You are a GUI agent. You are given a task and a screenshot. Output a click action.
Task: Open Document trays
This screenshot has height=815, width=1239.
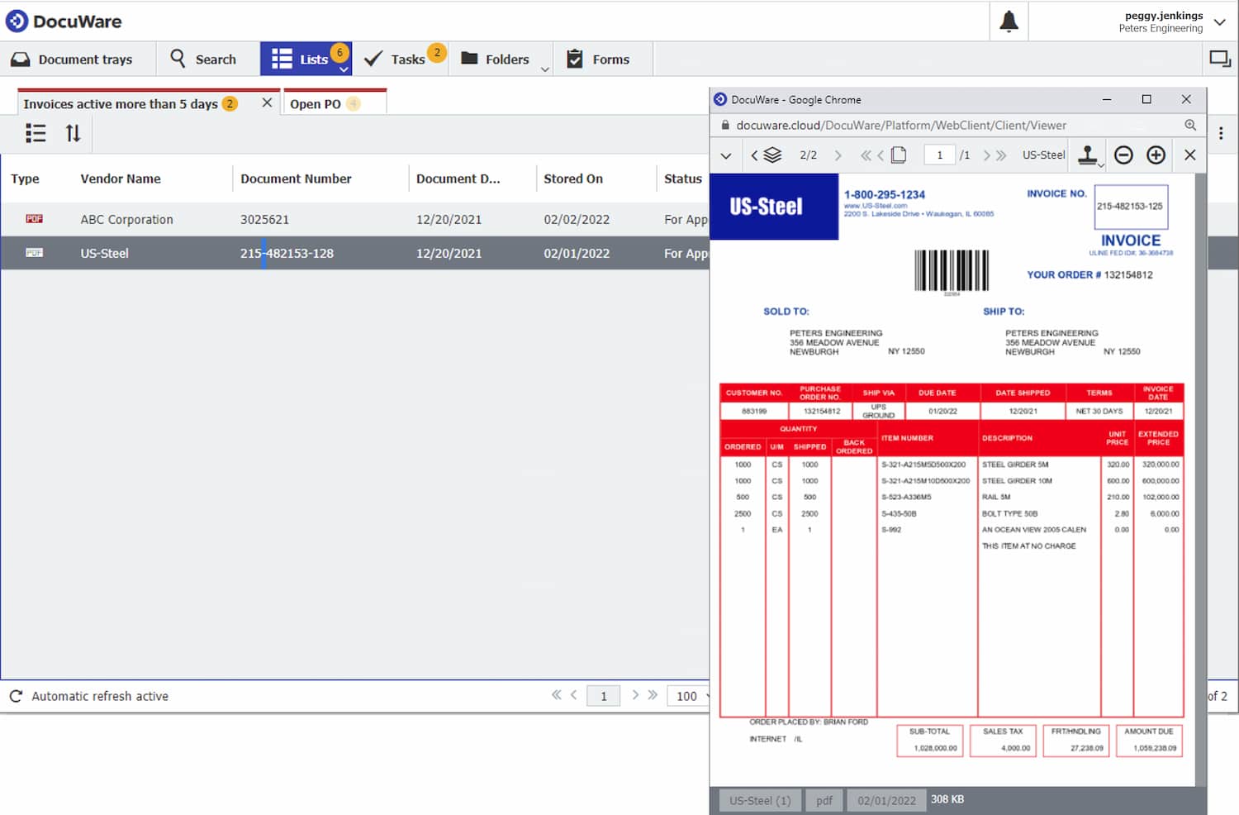[72, 59]
